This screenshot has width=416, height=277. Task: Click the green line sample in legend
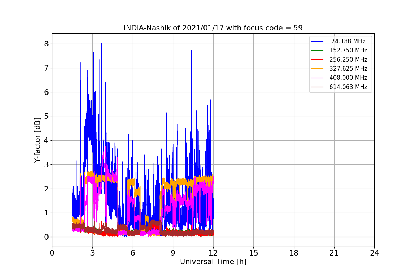pyautogui.click(x=318, y=50)
